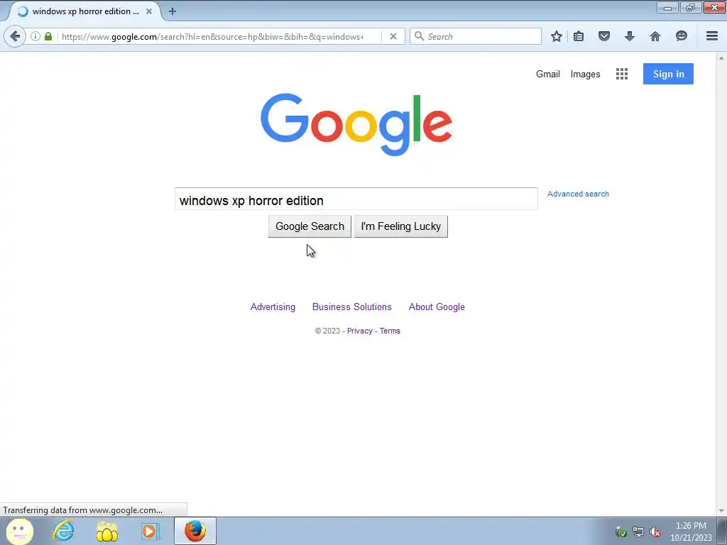This screenshot has width=727, height=545.
Task: Launch Internet Explorer from taskbar
Action: coord(63,531)
